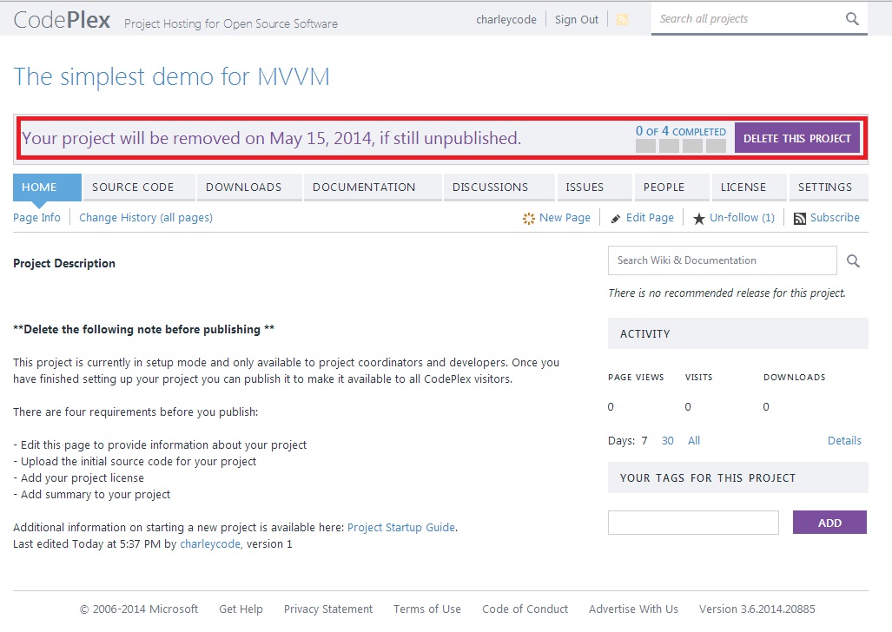Click the Your Tags For This Project header
The width and height of the screenshot is (892, 632).
(x=738, y=477)
